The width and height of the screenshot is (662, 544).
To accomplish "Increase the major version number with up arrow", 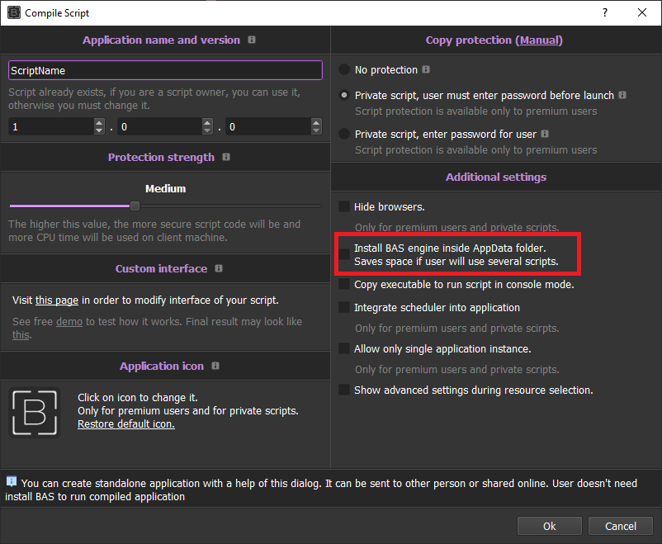I will pyautogui.click(x=99, y=123).
